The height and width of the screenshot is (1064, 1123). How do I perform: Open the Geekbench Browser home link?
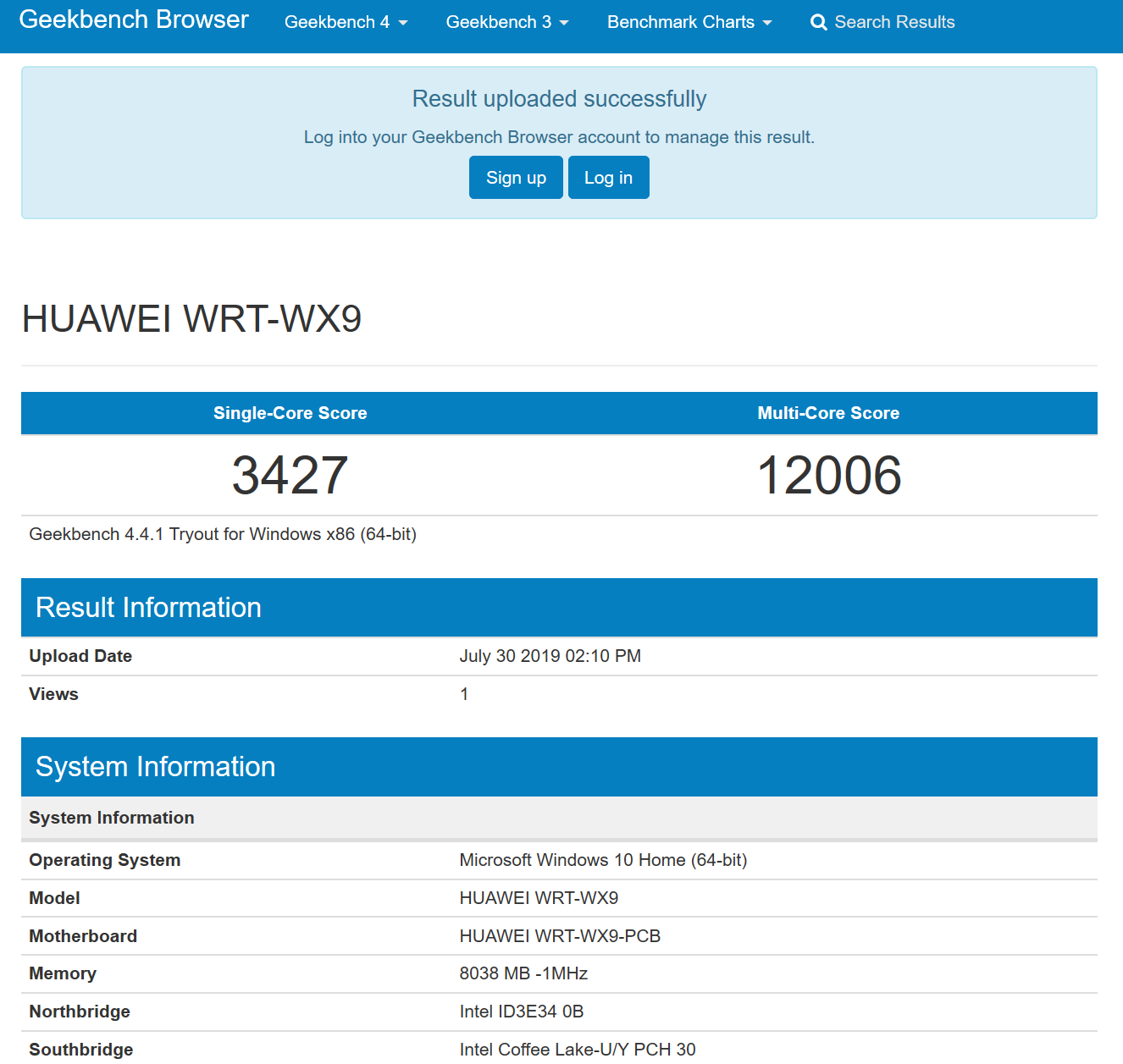(134, 19)
